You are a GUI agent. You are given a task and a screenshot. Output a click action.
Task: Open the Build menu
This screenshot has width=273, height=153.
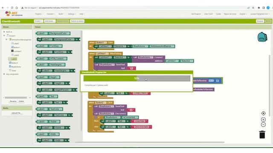pos(61,14)
